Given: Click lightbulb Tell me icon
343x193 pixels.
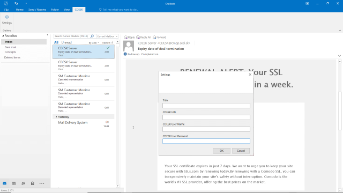Looking at the screenshot, I should pos(100,10).
